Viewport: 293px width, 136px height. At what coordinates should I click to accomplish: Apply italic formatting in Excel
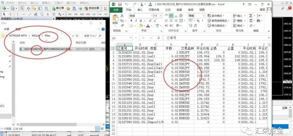click(136, 21)
